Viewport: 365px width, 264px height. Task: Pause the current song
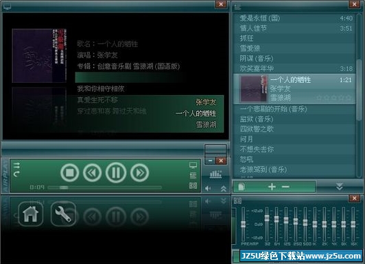click(x=116, y=172)
